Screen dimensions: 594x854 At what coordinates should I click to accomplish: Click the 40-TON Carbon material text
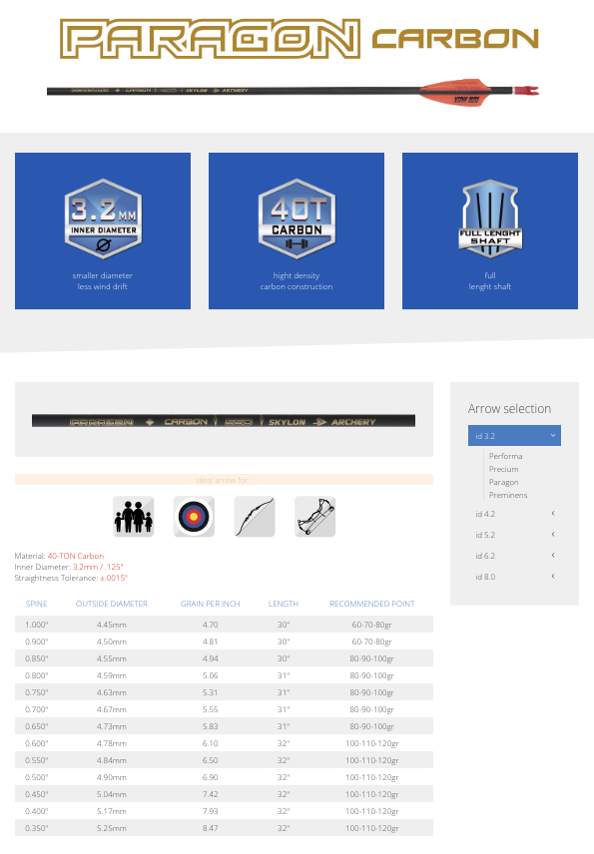click(x=76, y=556)
